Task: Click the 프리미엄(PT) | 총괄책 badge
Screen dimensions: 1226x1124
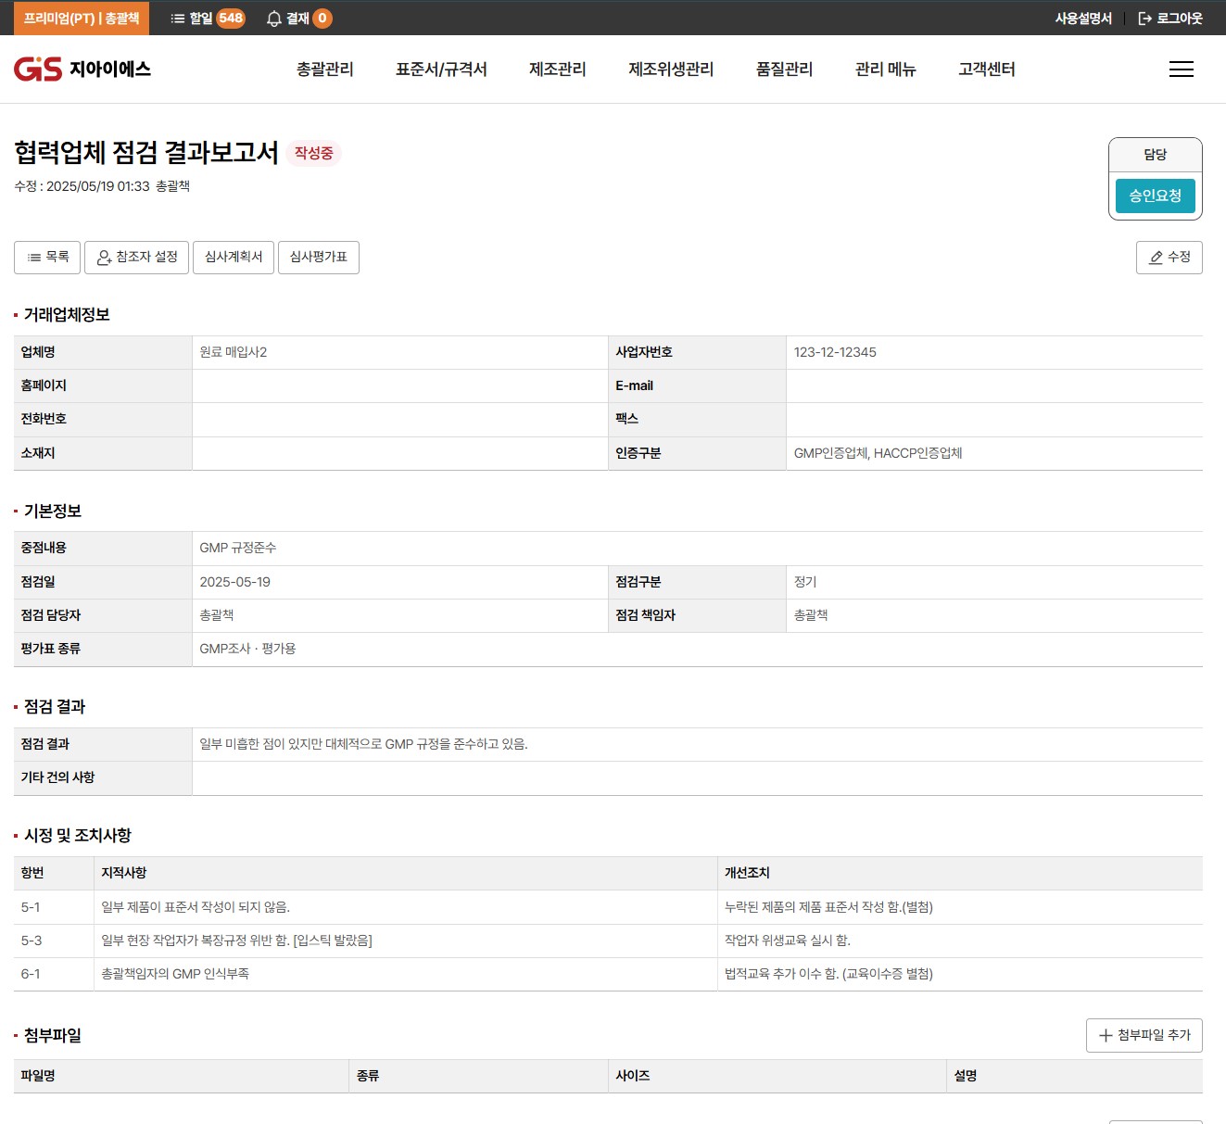Action: click(x=82, y=19)
